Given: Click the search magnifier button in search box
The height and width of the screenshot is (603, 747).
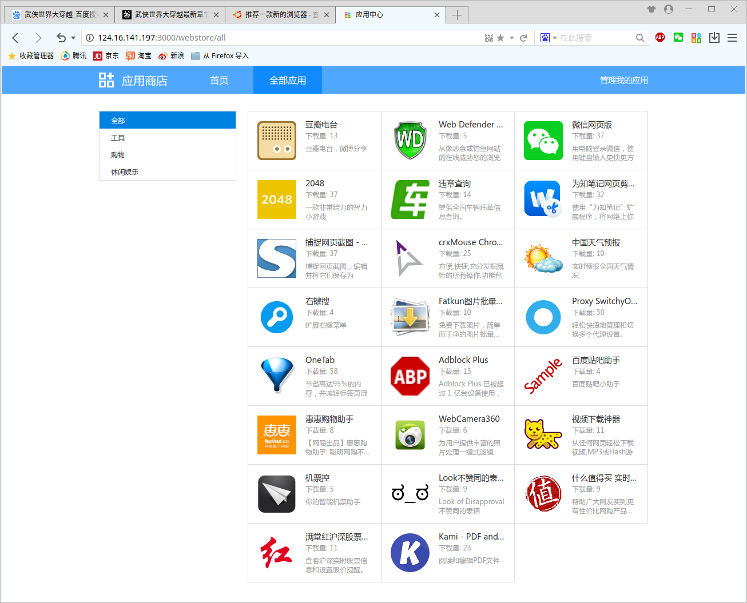Looking at the screenshot, I should point(640,38).
